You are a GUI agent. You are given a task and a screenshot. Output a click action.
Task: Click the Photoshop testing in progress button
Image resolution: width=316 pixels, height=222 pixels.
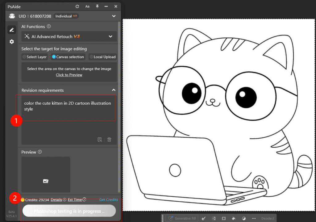coord(69,210)
